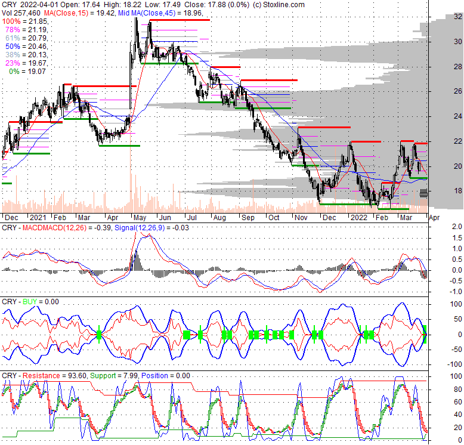The width and height of the screenshot is (464, 445).
Task: Click the Resistance = 93.60 label
Action: pos(55,375)
